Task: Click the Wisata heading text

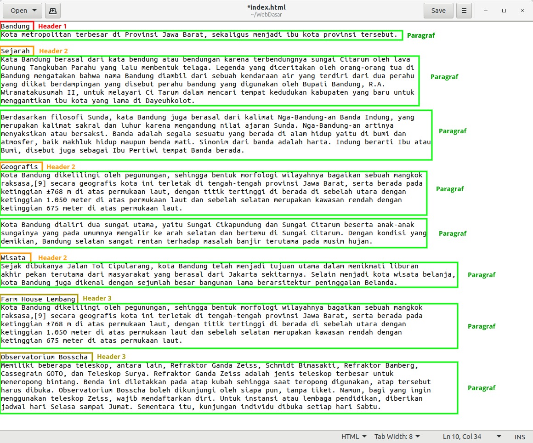Action: pyautogui.click(x=13, y=258)
